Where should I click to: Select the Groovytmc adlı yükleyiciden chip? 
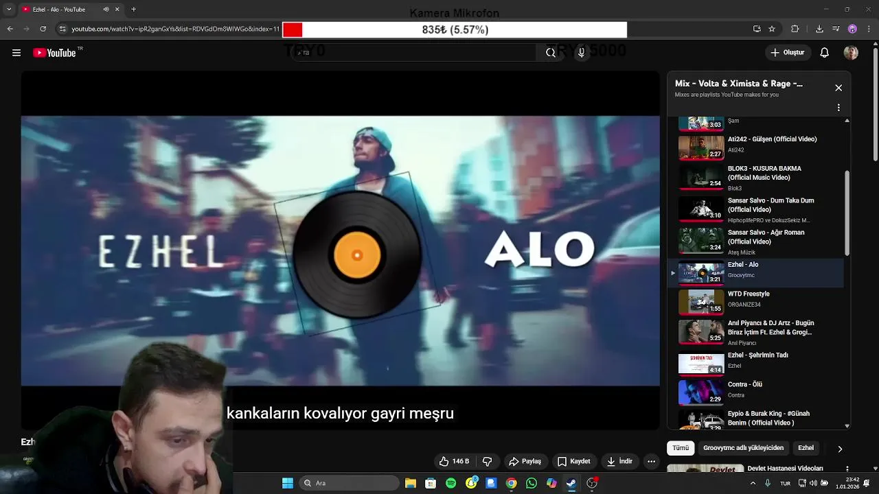point(743,448)
